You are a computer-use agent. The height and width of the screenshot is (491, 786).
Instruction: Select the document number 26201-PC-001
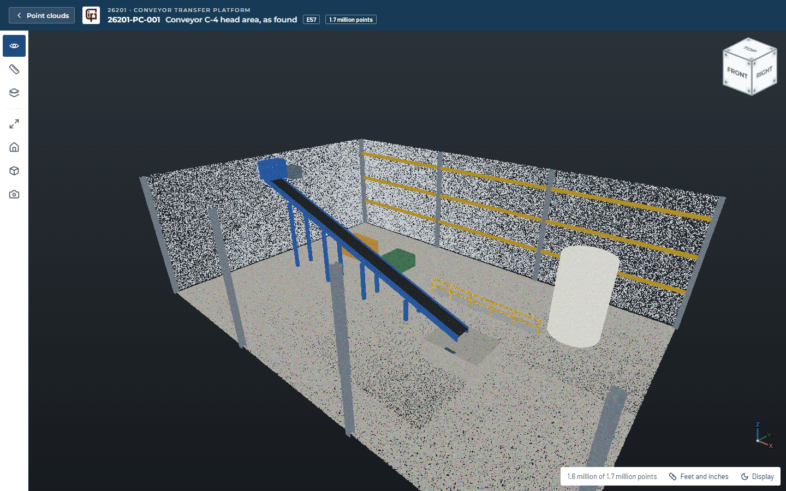(x=134, y=20)
